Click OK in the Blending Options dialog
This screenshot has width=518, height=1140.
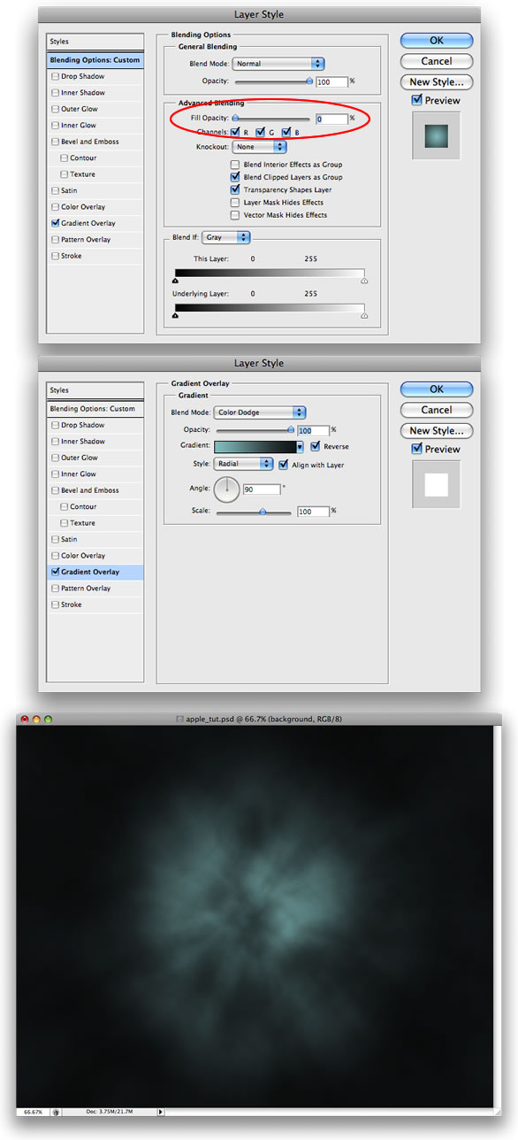(437, 41)
